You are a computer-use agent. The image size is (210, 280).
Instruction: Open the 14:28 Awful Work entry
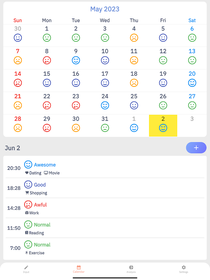point(105,208)
